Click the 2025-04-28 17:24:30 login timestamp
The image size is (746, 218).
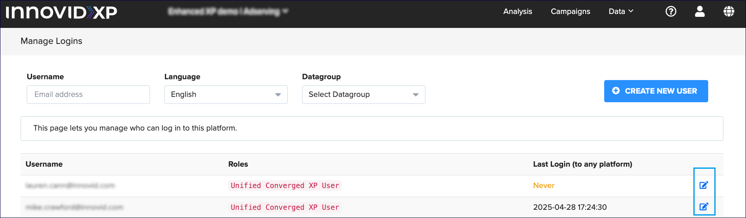(570, 207)
